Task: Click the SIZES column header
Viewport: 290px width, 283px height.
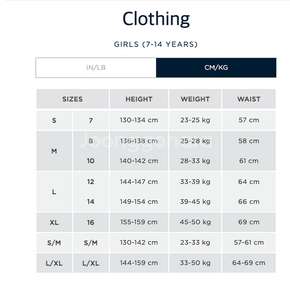Action: pyautogui.click(x=72, y=99)
